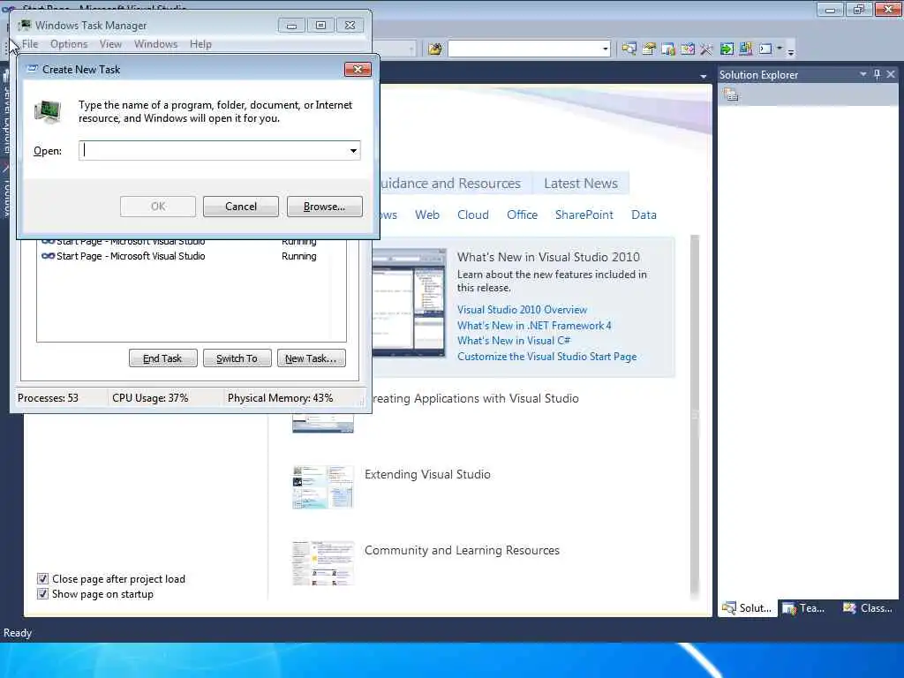Select the Data category on Start Page
This screenshot has width=904, height=678.
[x=644, y=215]
